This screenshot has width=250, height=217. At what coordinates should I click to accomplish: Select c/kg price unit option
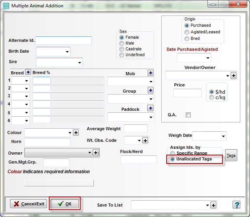pos(211,97)
